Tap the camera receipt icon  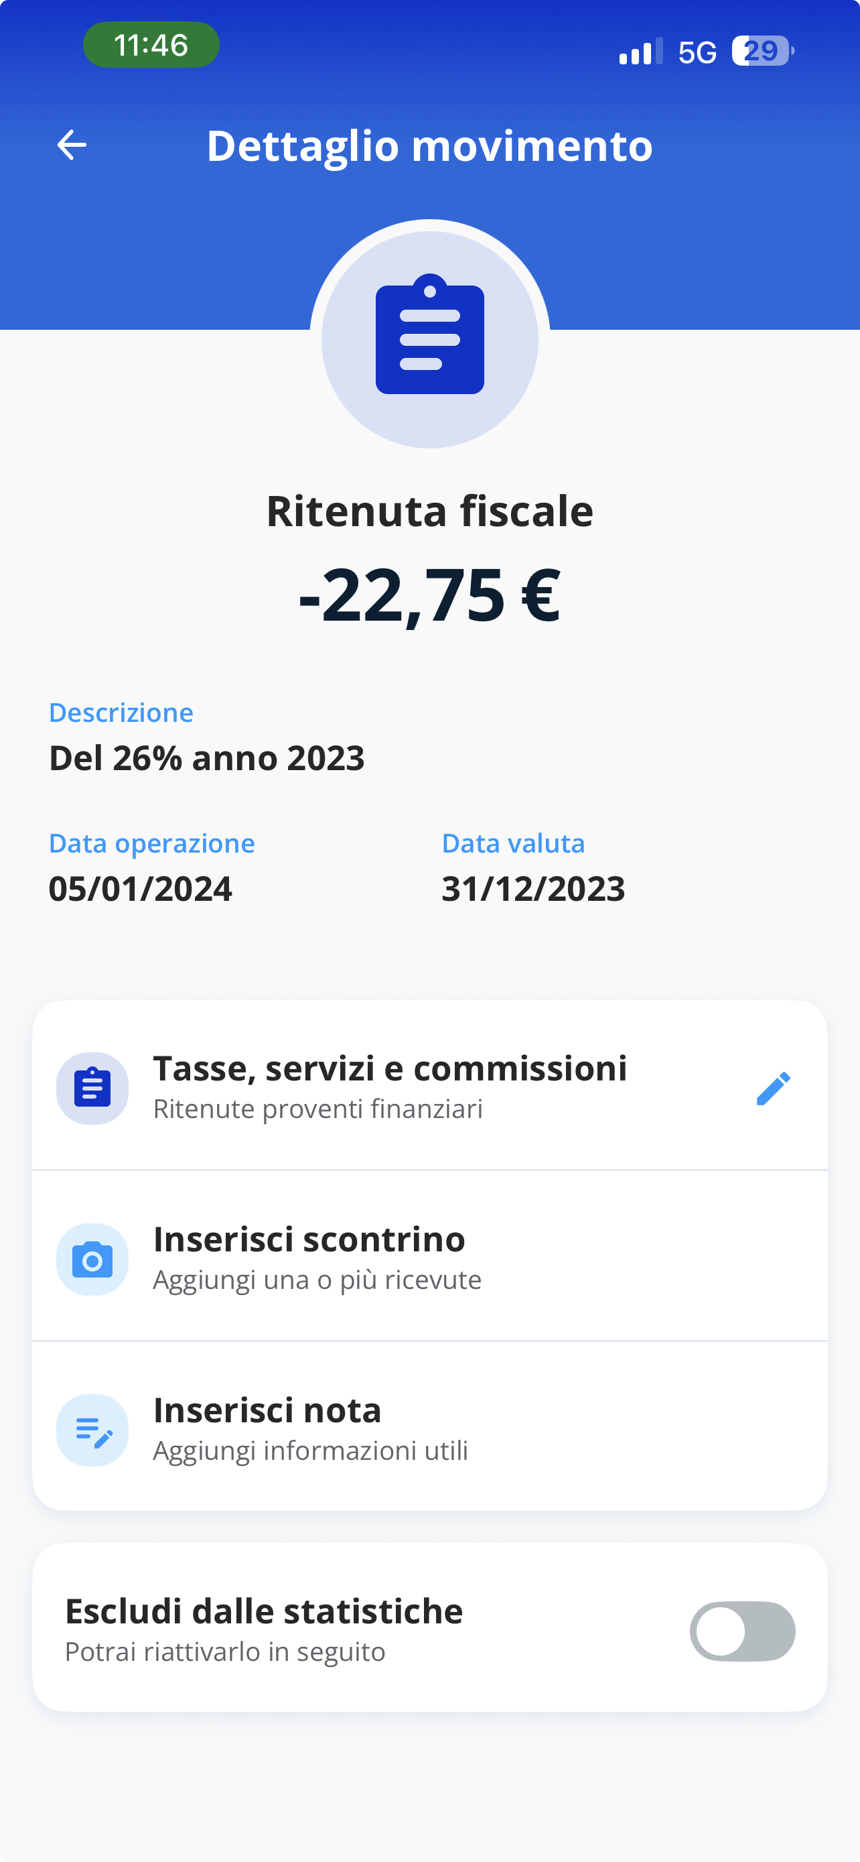[92, 1260]
